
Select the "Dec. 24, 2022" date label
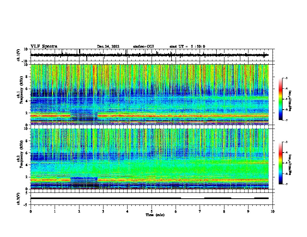point(108,46)
